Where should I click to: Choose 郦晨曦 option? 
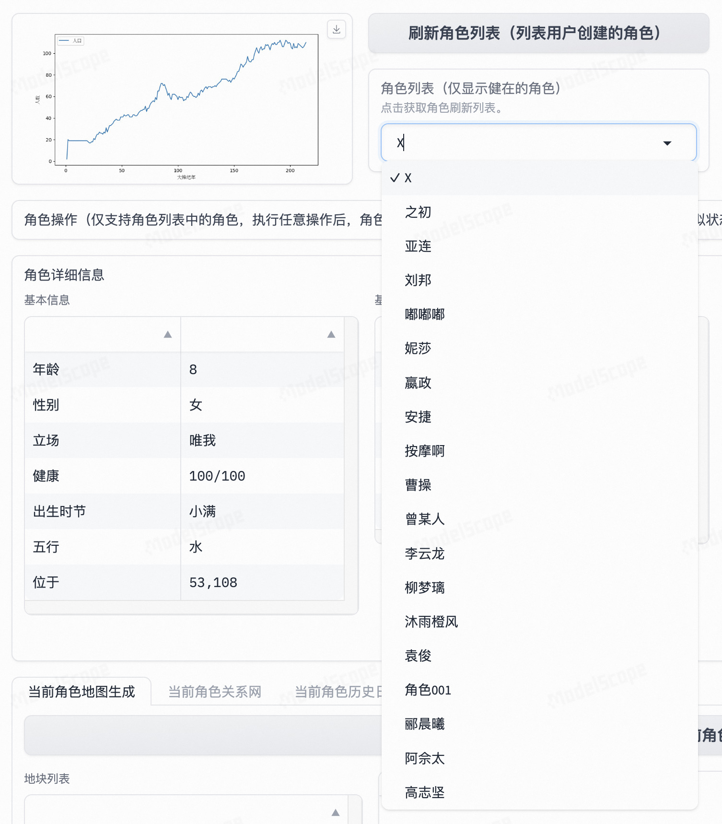click(540, 724)
